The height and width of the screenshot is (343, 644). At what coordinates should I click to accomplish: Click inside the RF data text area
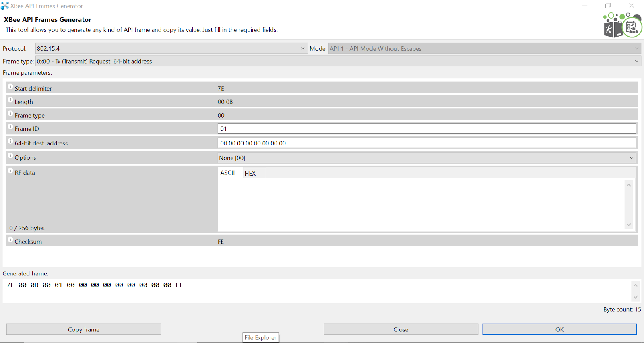(421, 205)
